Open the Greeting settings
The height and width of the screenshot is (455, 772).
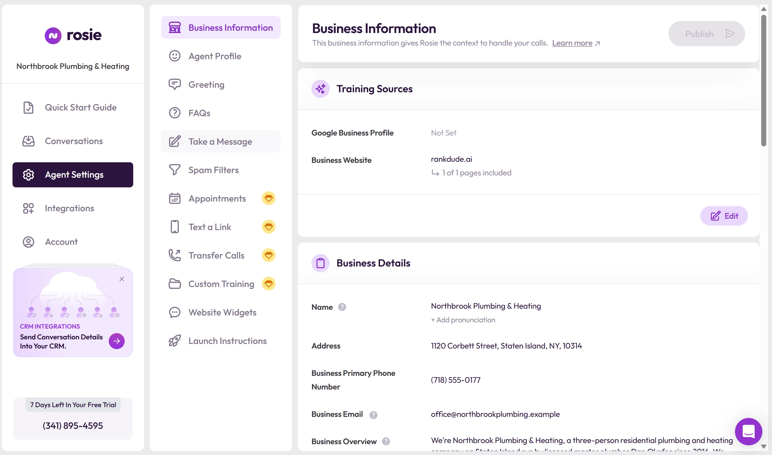click(221, 85)
